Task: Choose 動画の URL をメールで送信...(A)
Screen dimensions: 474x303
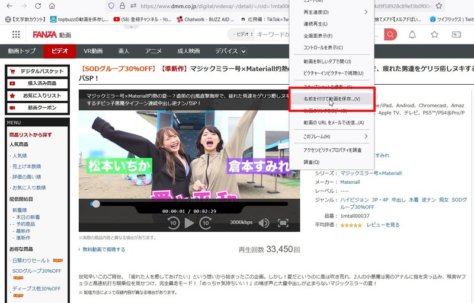Action: coord(332,123)
